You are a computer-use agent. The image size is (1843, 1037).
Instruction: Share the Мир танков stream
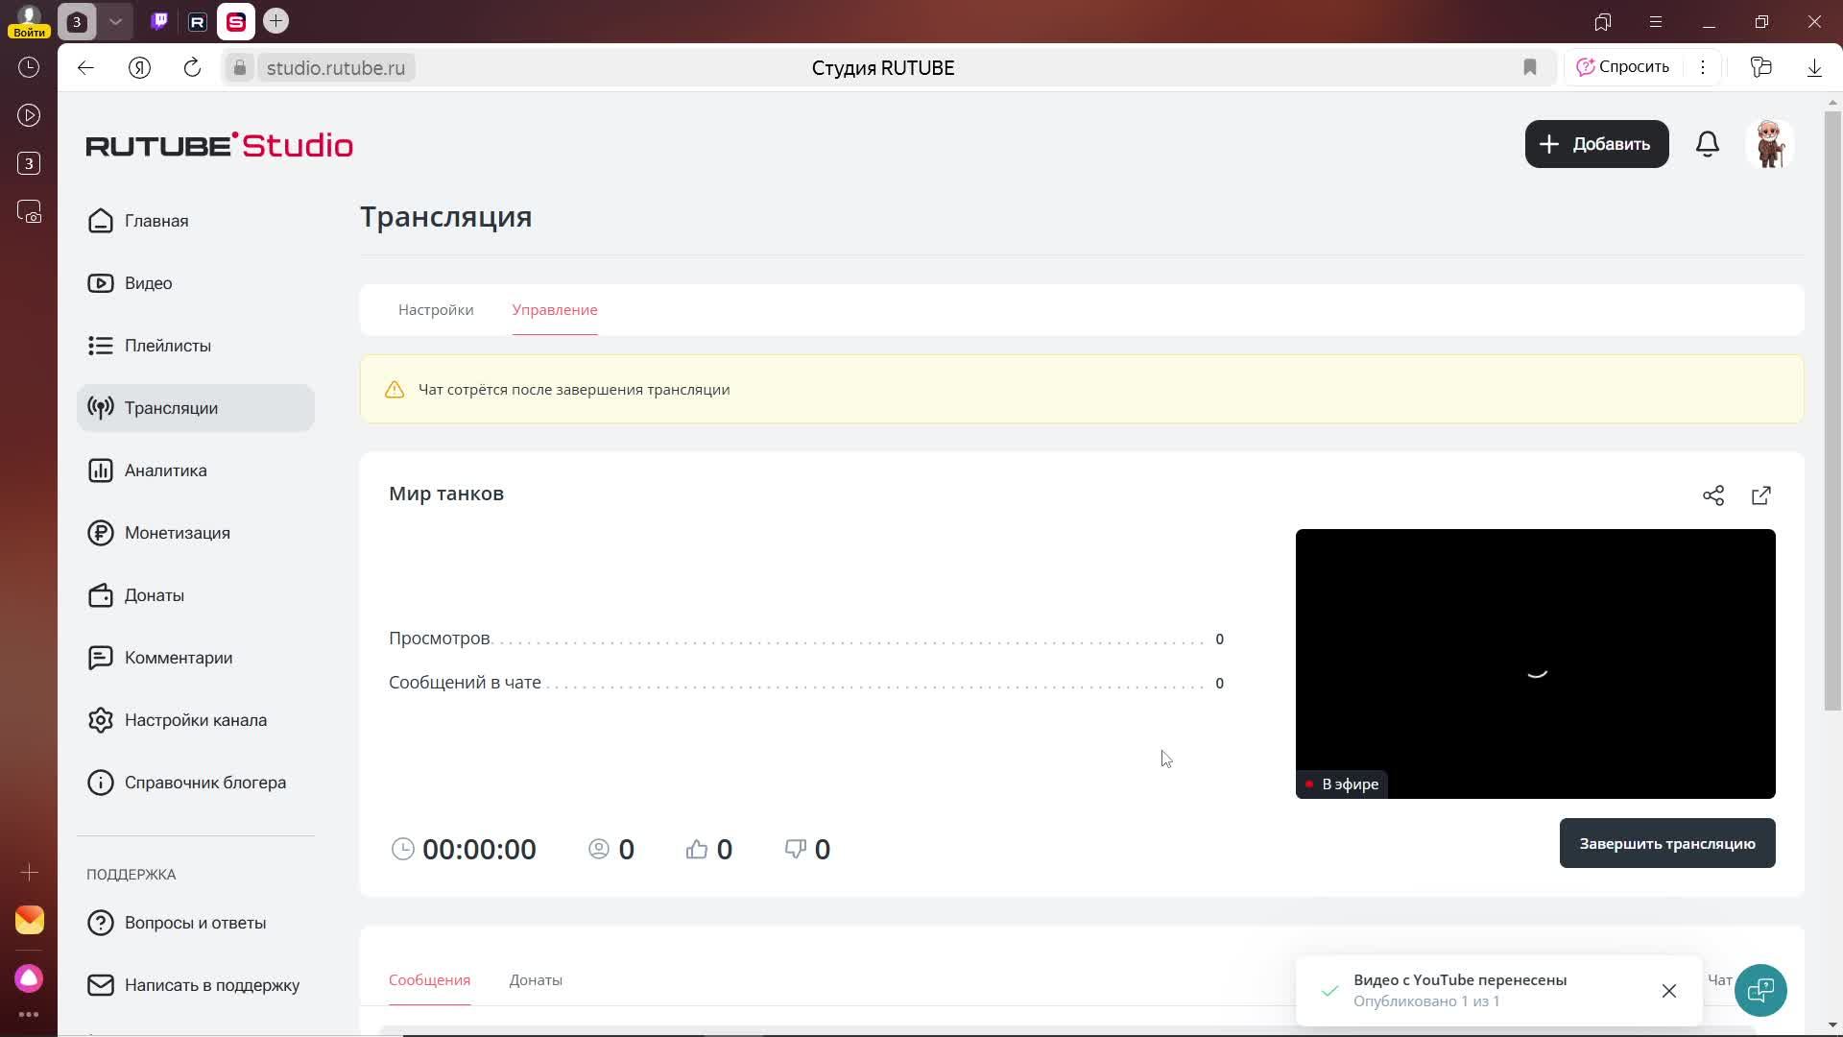1713,495
